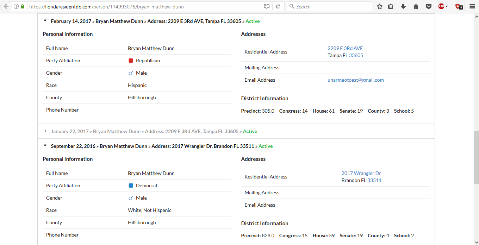The image size is (479, 245).
Task: Select the Republican party value text
Action: click(148, 61)
